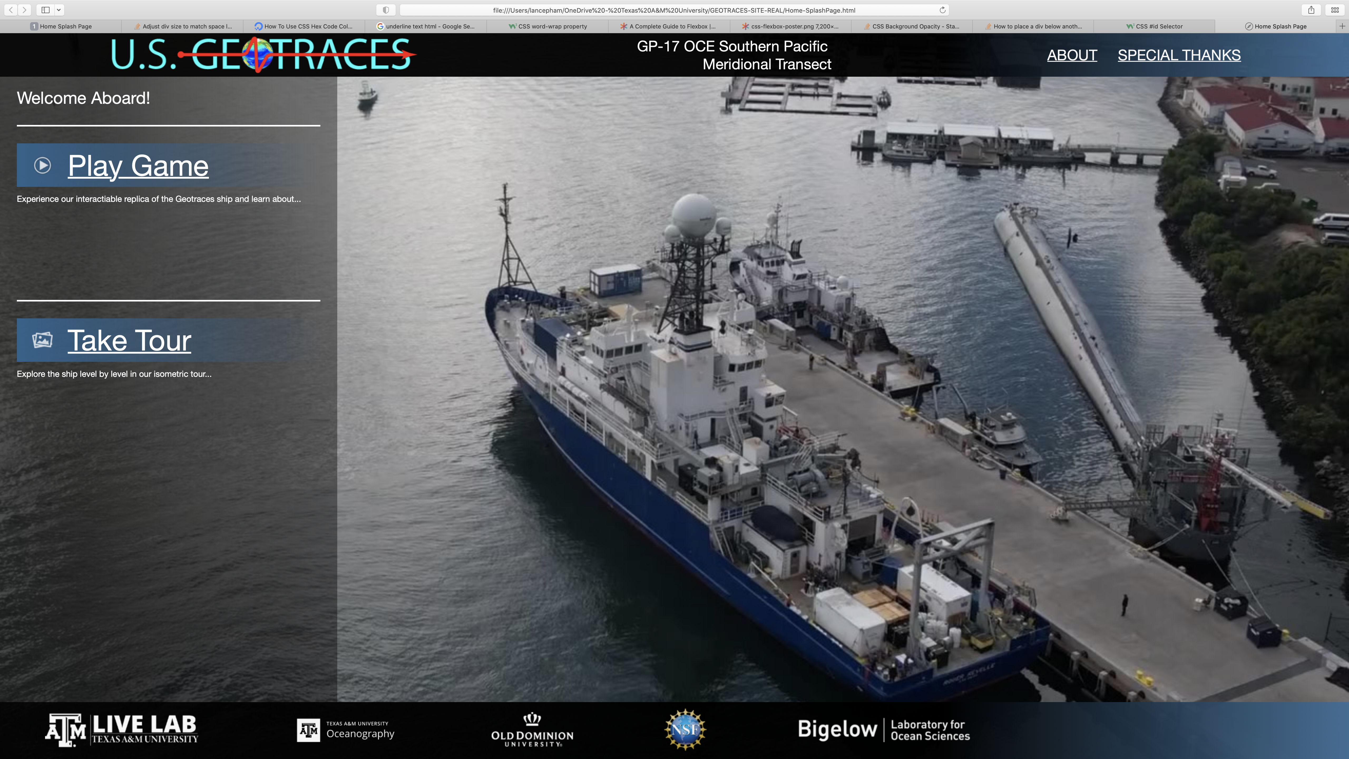Click the photo gallery icon beside Take Tour
Image resolution: width=1349 pixels, height=759 pixels.
[x=42, y=340]
